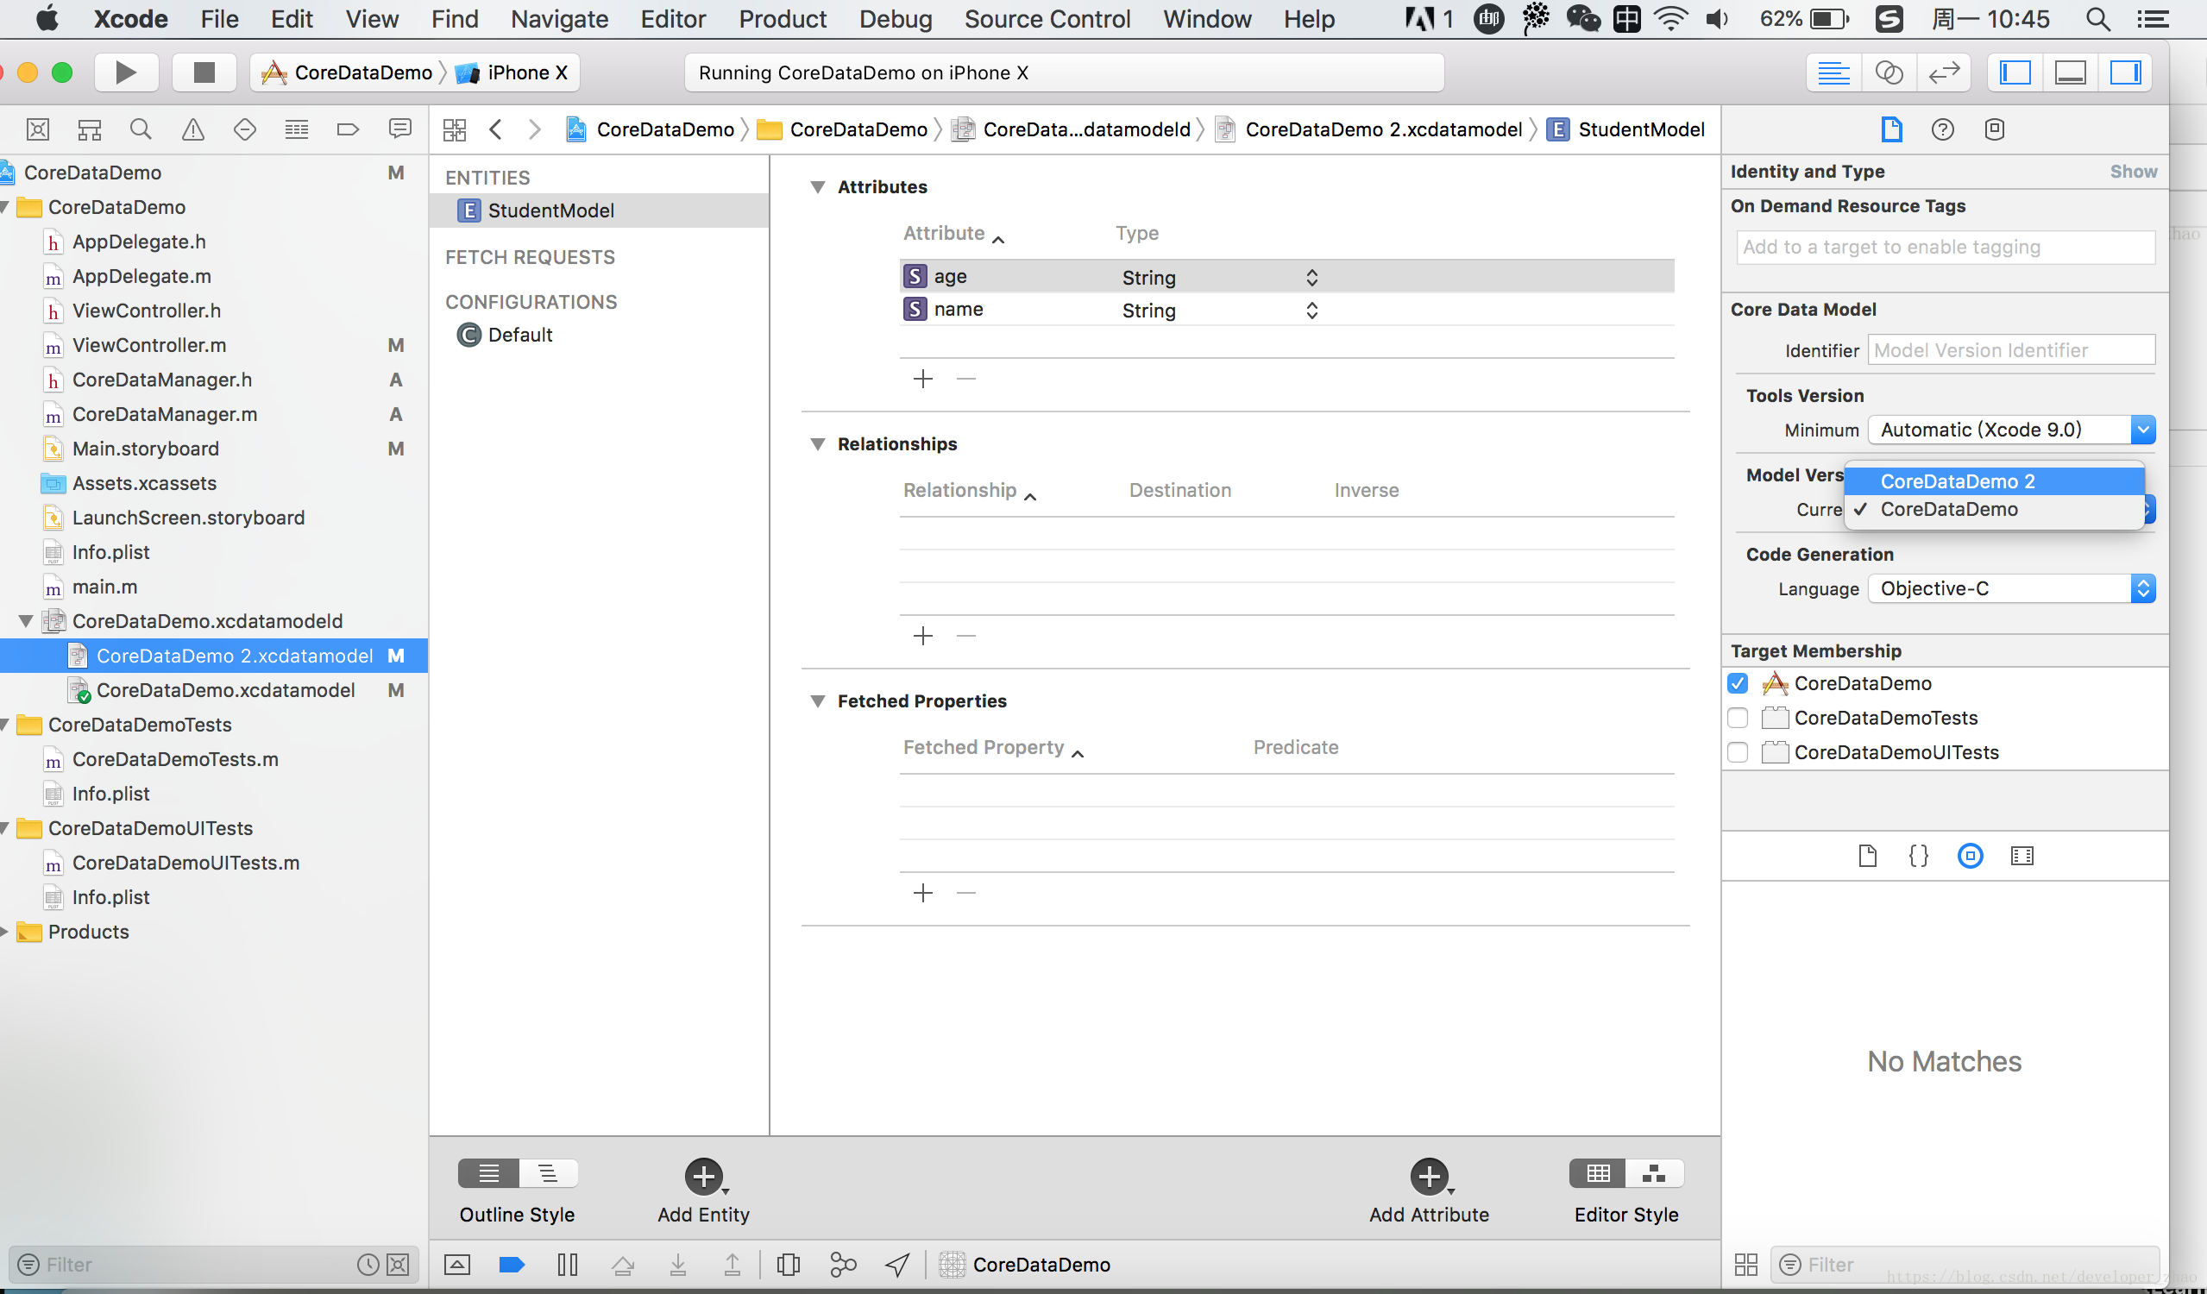Screen dimensions: 2207x1294
Task: Switch editor style to table view
Action: click(x=1598, y=1173)
